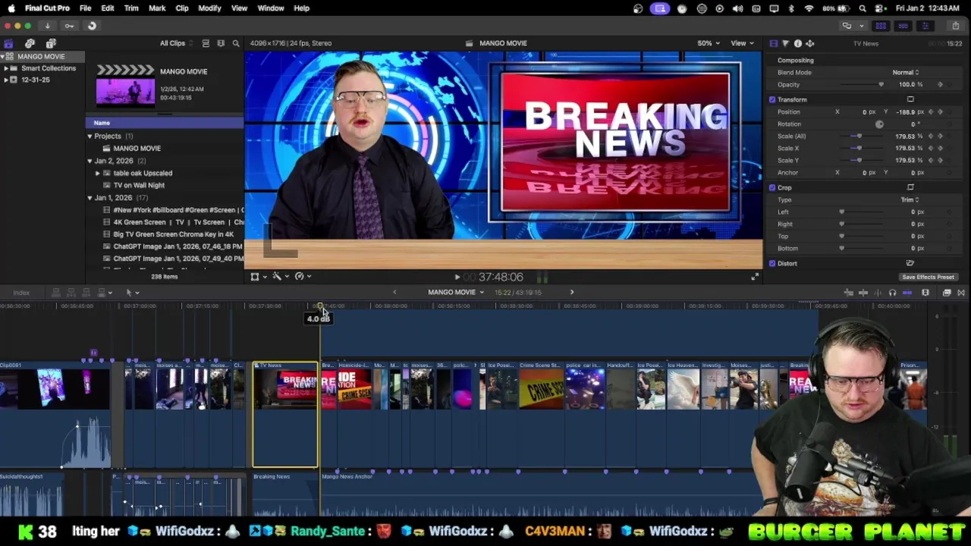Collapse the Jan 1, 2026 group
This screenshot has height=546, width=971.
point(90,198)
